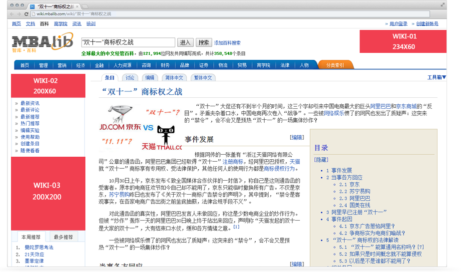Click top 资讯 link

77,24
